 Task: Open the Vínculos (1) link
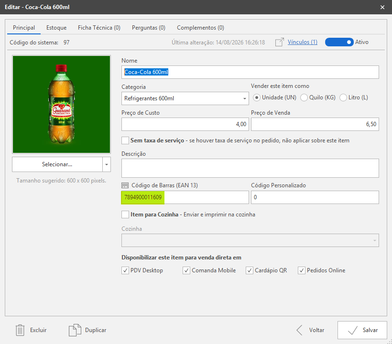pos(303,42)
